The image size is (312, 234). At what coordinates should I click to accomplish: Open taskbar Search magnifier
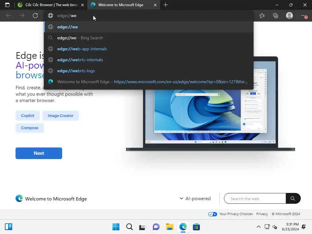pyautogui.click(x=129, y=227)
